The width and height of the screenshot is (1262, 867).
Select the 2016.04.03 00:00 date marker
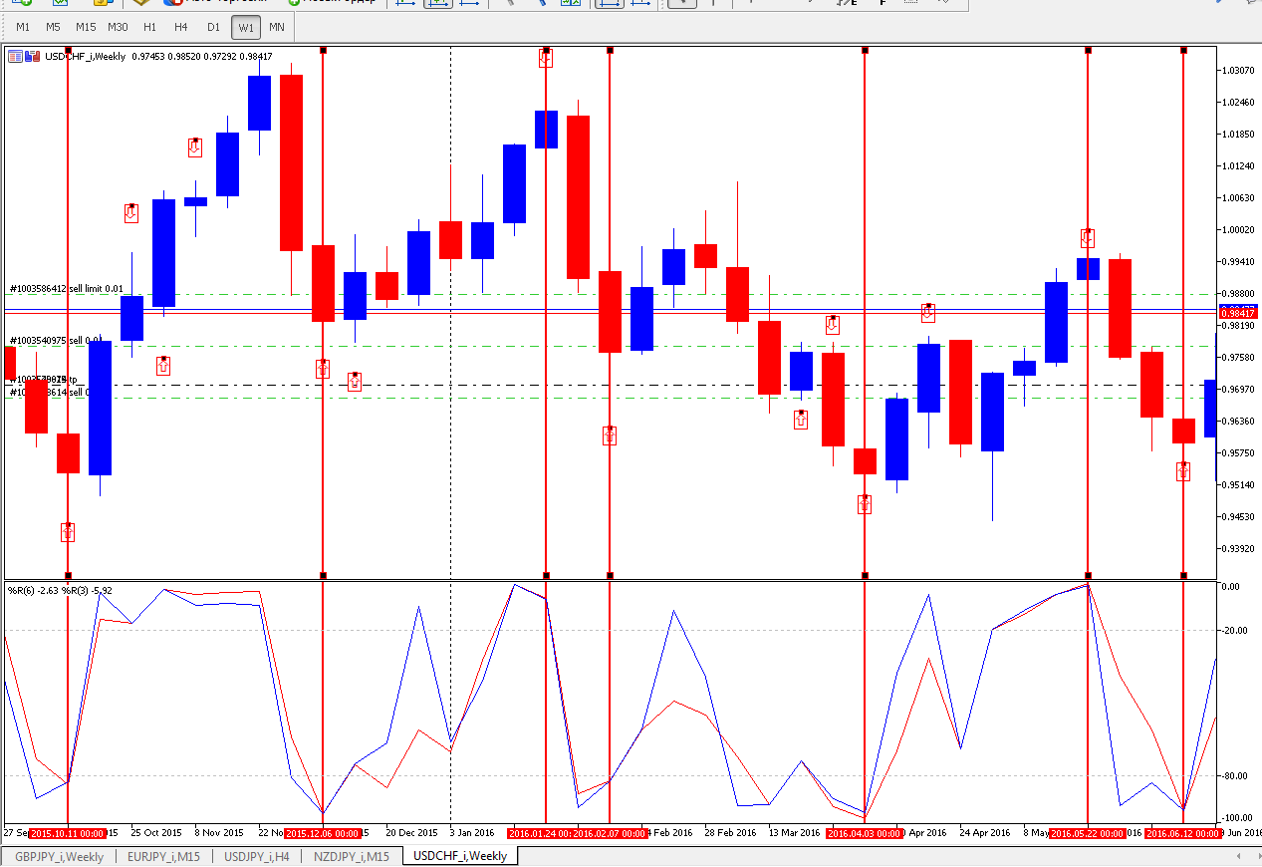865,833
